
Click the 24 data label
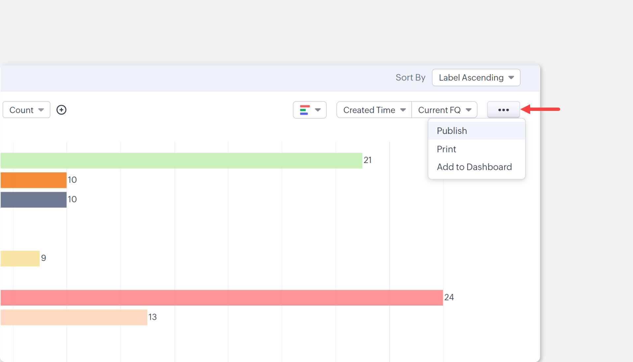click(449, 297)
